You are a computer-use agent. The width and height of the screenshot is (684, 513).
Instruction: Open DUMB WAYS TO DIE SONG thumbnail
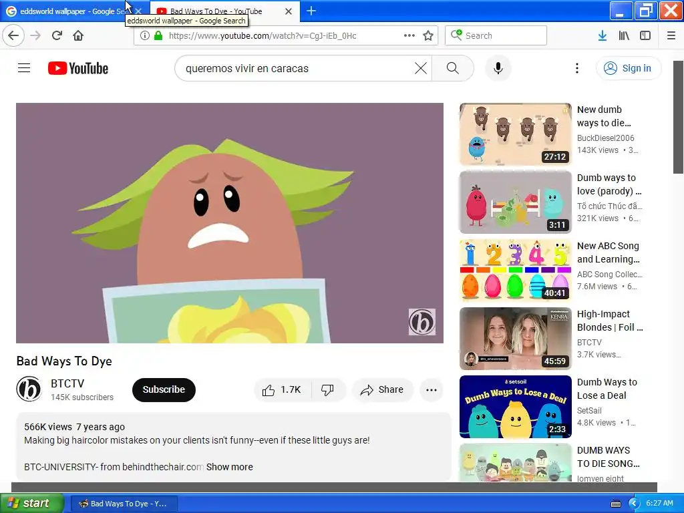[515, 462]
